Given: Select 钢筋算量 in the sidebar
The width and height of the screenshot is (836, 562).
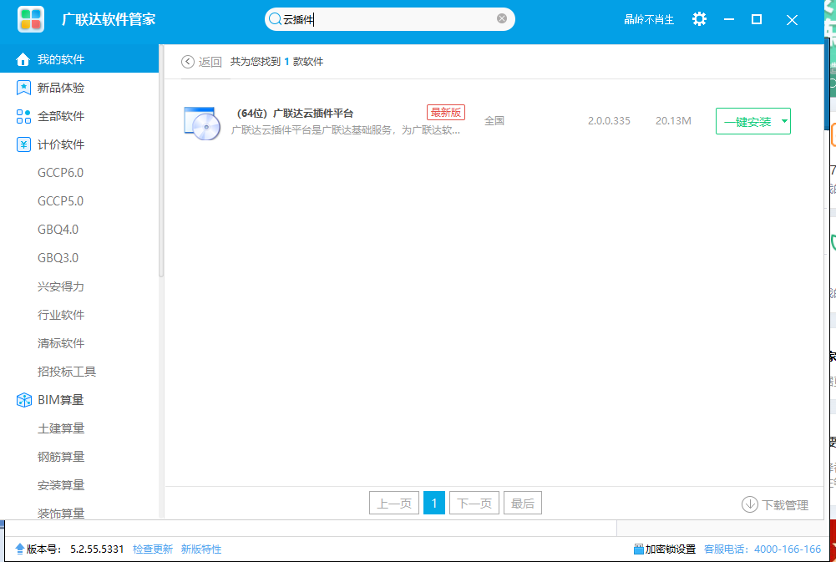Looking at the screenshot, I should point(61,457).
